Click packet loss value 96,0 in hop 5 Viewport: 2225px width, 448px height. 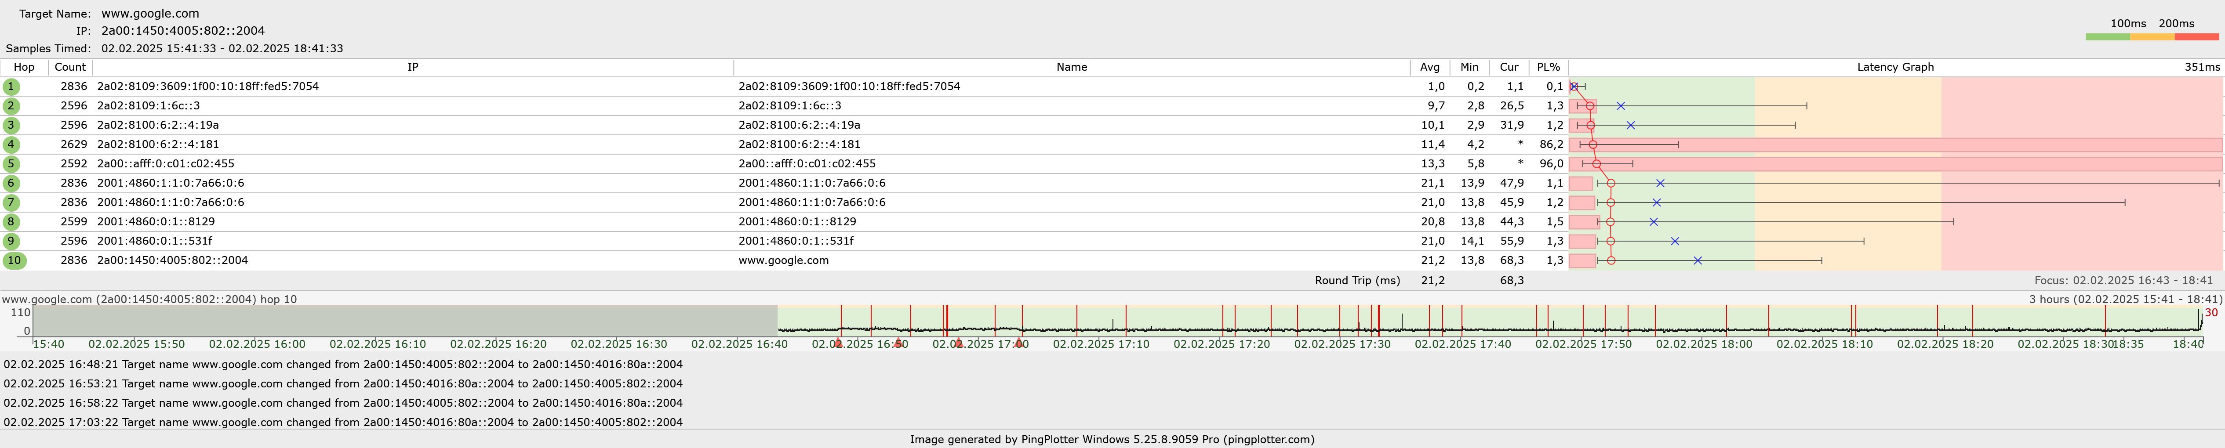(x=1551, y=164)
